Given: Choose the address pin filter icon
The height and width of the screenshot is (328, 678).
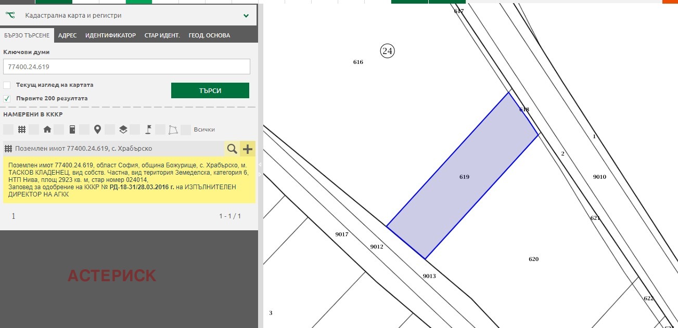Looking at the screenshot, I should (97, 129).
